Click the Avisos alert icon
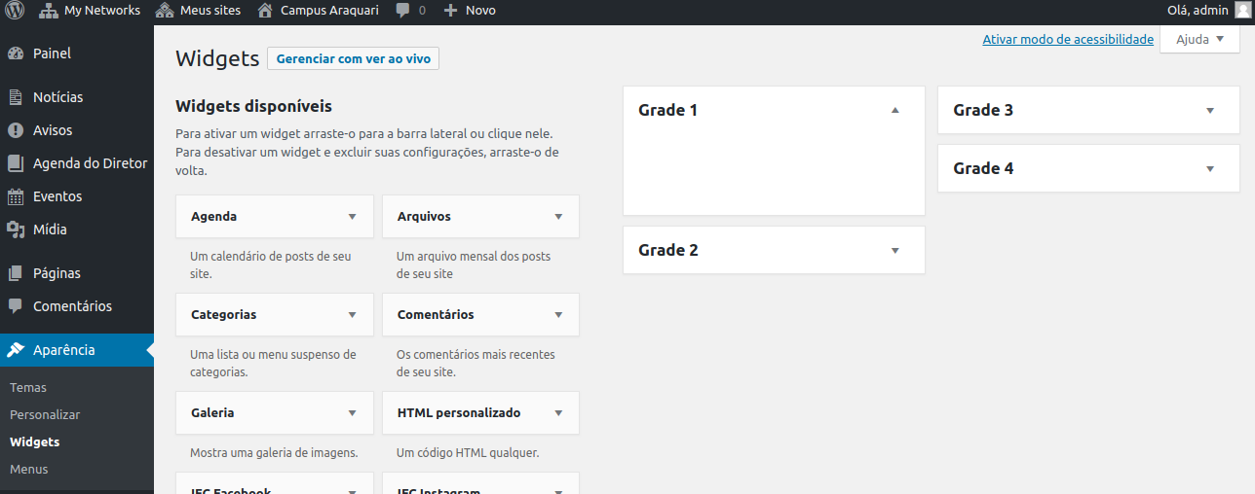The width and height of the screenshot is (1255, 494). pyautogui.click(x=16, y=130)
